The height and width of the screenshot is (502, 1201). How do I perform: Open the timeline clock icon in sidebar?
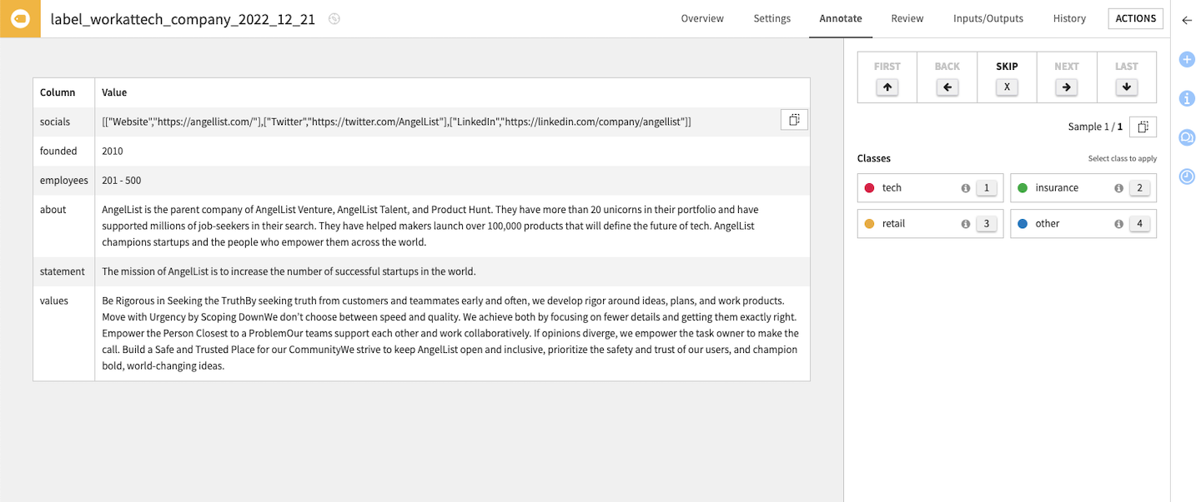1187,176
